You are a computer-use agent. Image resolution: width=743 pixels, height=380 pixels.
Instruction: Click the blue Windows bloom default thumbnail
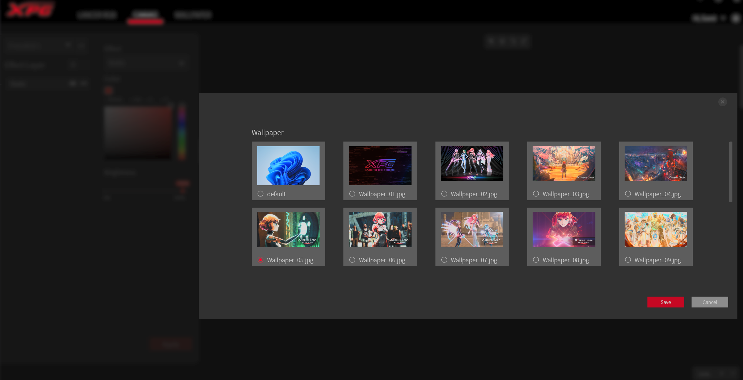point(288,166)
